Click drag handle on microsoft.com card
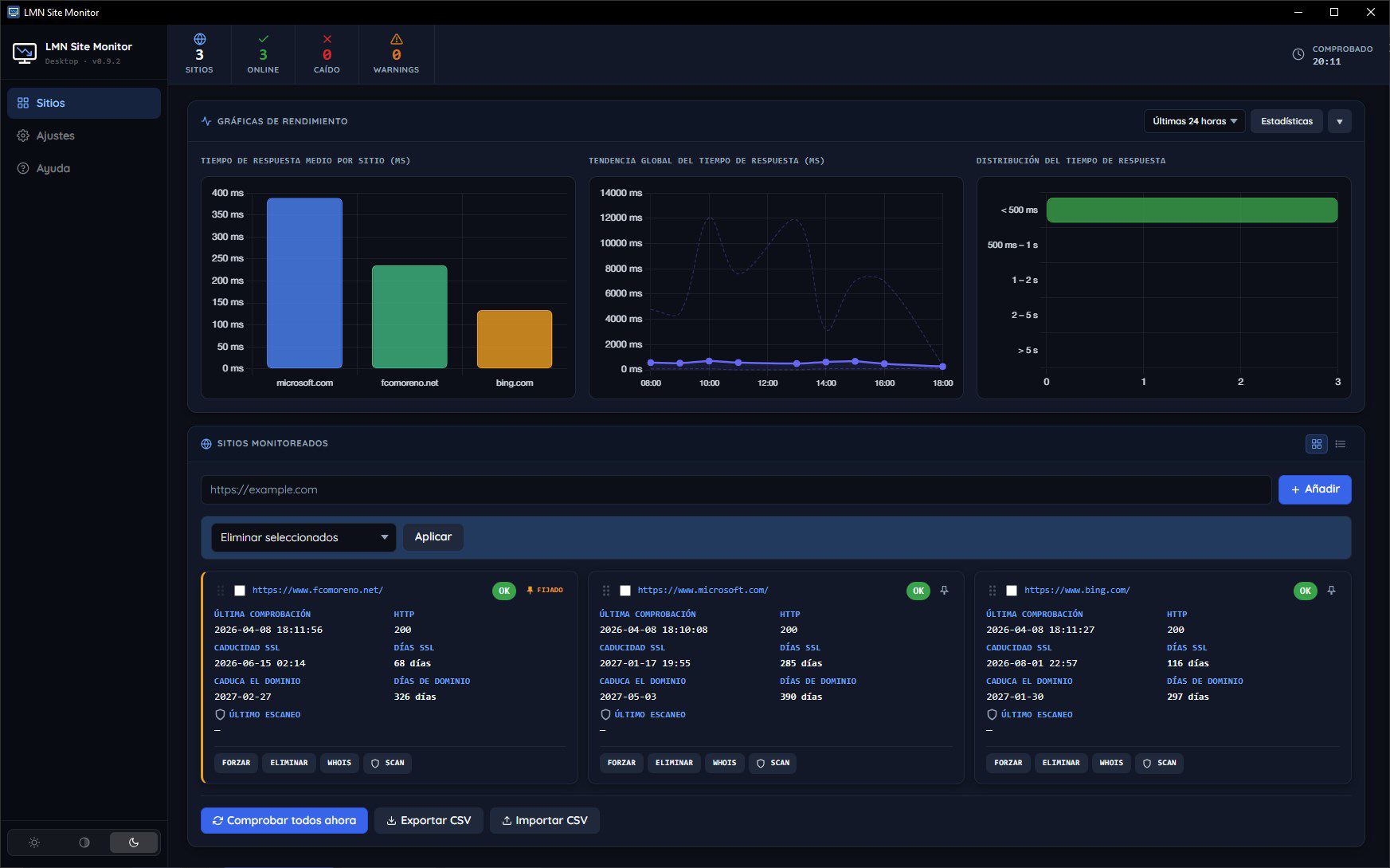This screenshot has height=868, width=1390. tap(606, 591)
